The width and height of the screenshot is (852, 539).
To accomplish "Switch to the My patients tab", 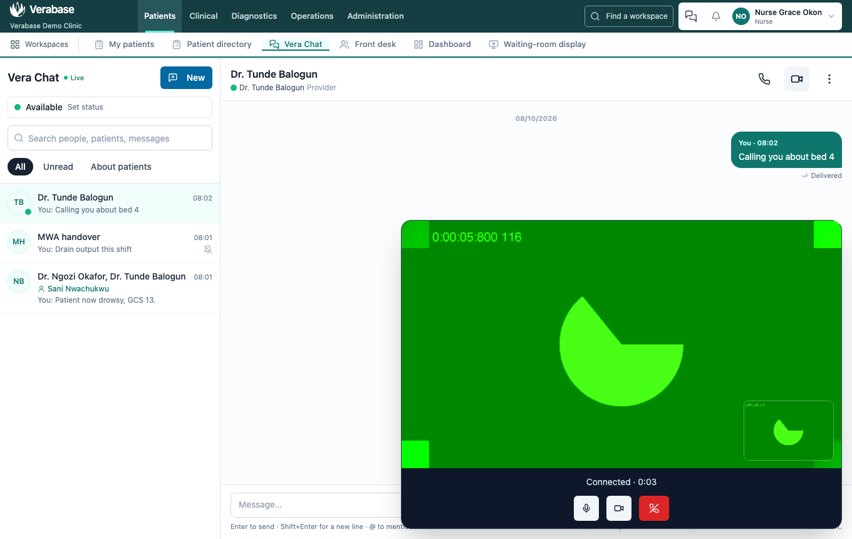I will (x=124, y=44).
